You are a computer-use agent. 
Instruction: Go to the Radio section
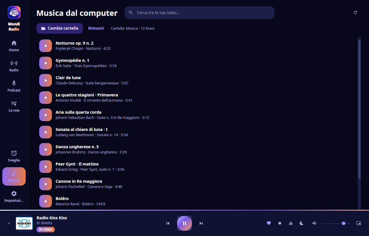click(x=14, y=66)
